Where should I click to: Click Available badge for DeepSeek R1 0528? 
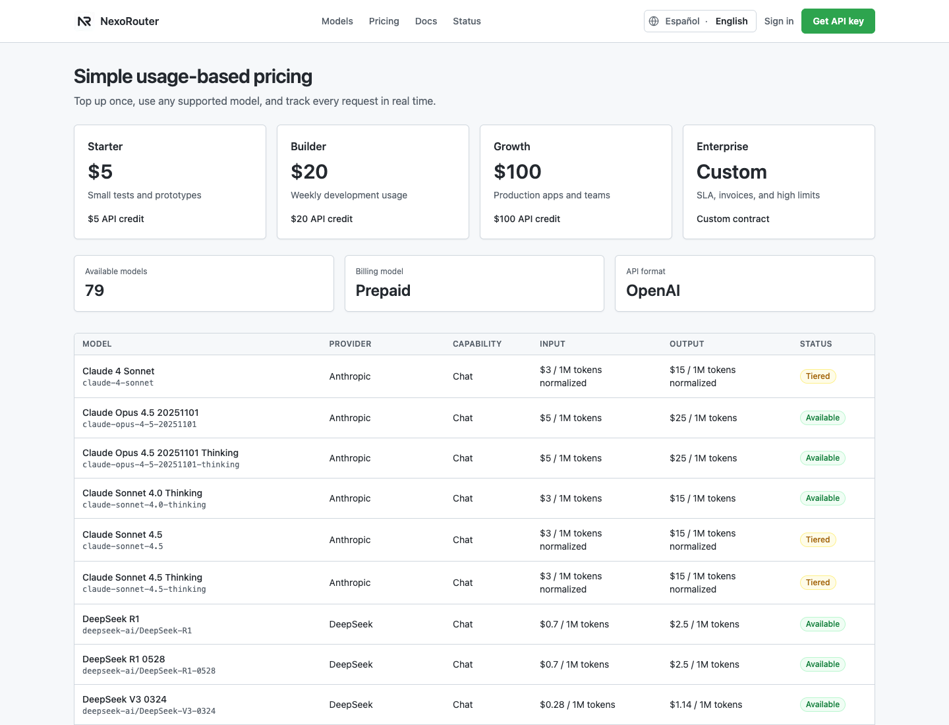(822, 664)
